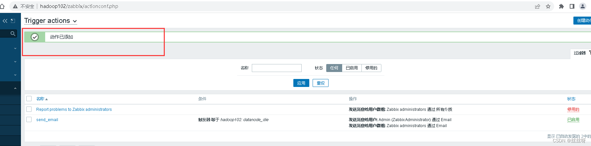This screenshot has height=146, width=591.
Task: Collapse the expanded sidebar menu section
Action: click(x=15, y=88)
